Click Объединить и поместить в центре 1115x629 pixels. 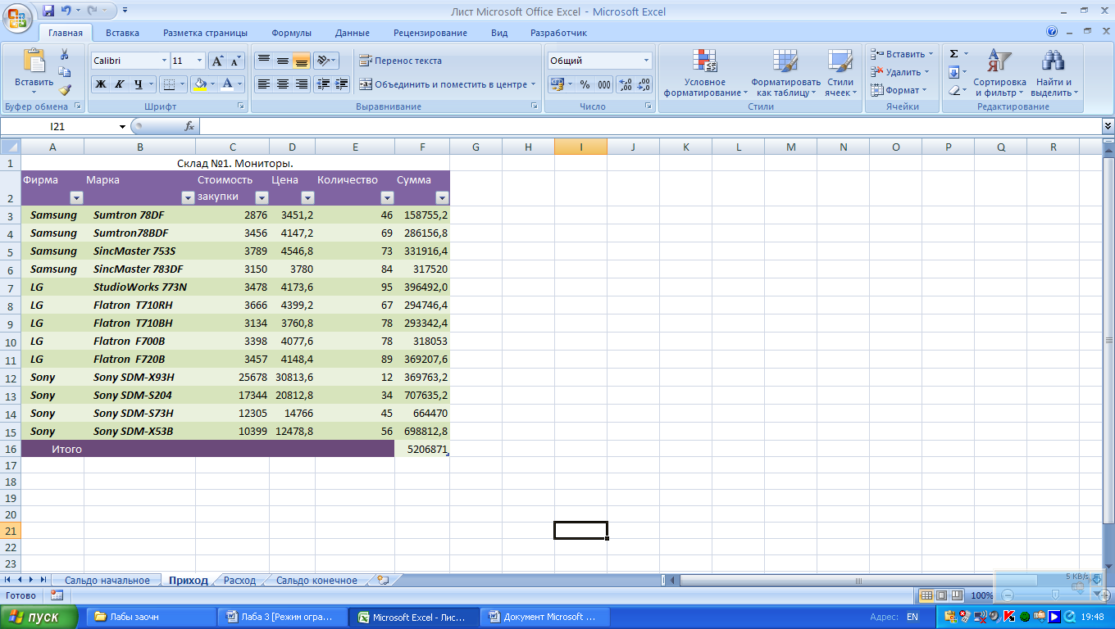click(447, 84)
